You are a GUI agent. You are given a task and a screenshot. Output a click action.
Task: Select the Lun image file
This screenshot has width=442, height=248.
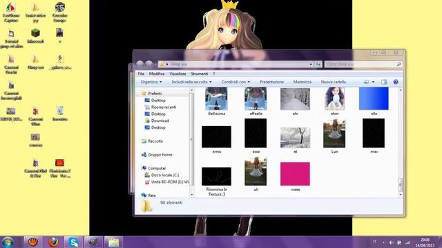click(x=334, y=136)
